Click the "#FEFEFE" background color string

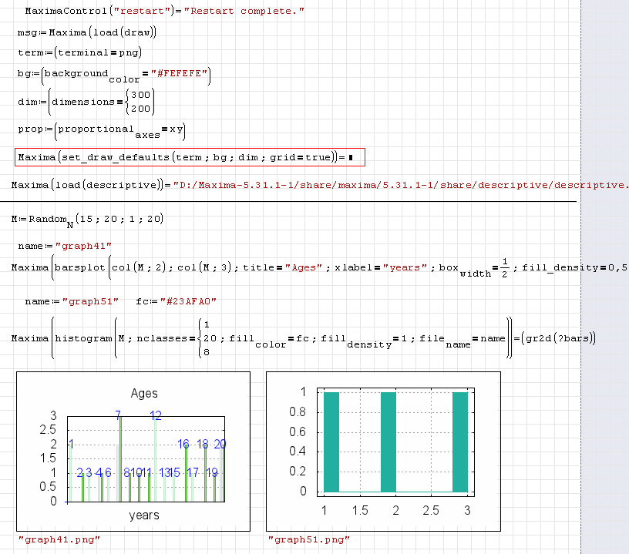[x=177, y=73]
